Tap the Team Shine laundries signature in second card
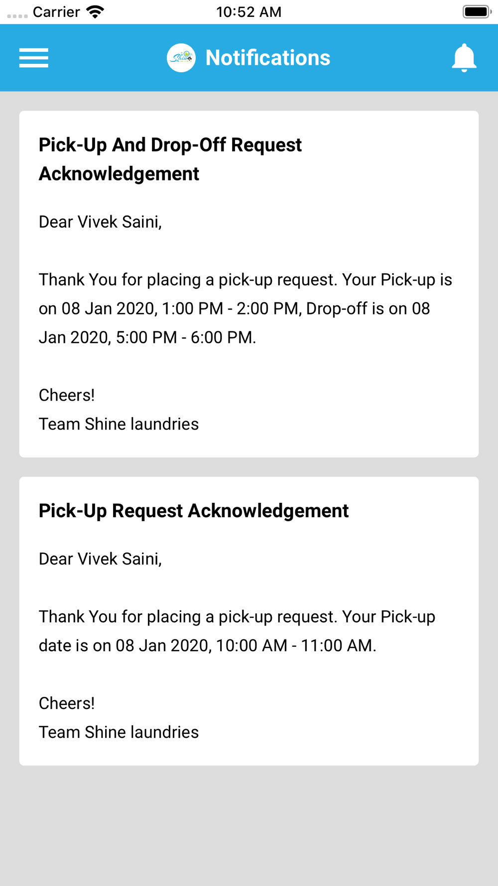This screenshot has height=886, width=498. coord(119,732)
